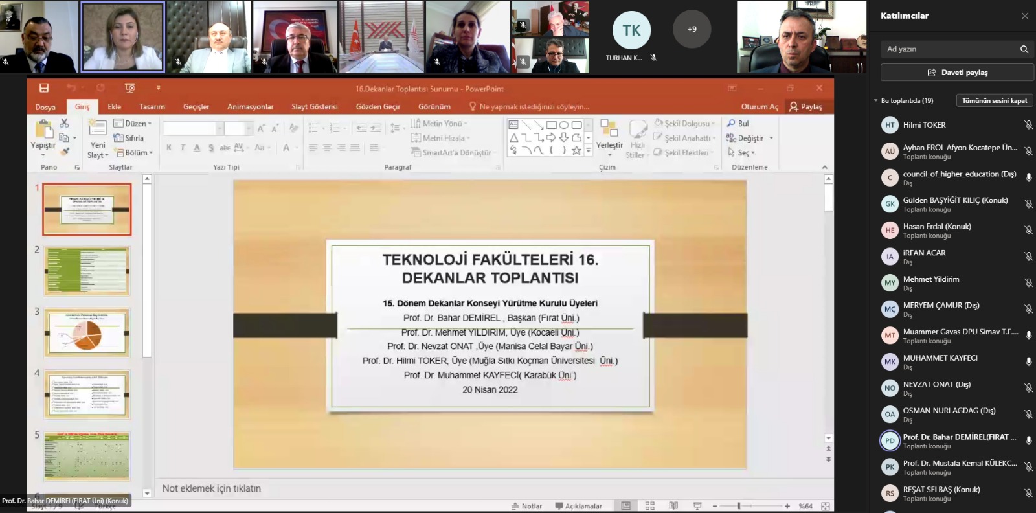This screenshot has width=1036, height=513.
Task: Toggle the Notlar notes button
Action: click(526, 506)
